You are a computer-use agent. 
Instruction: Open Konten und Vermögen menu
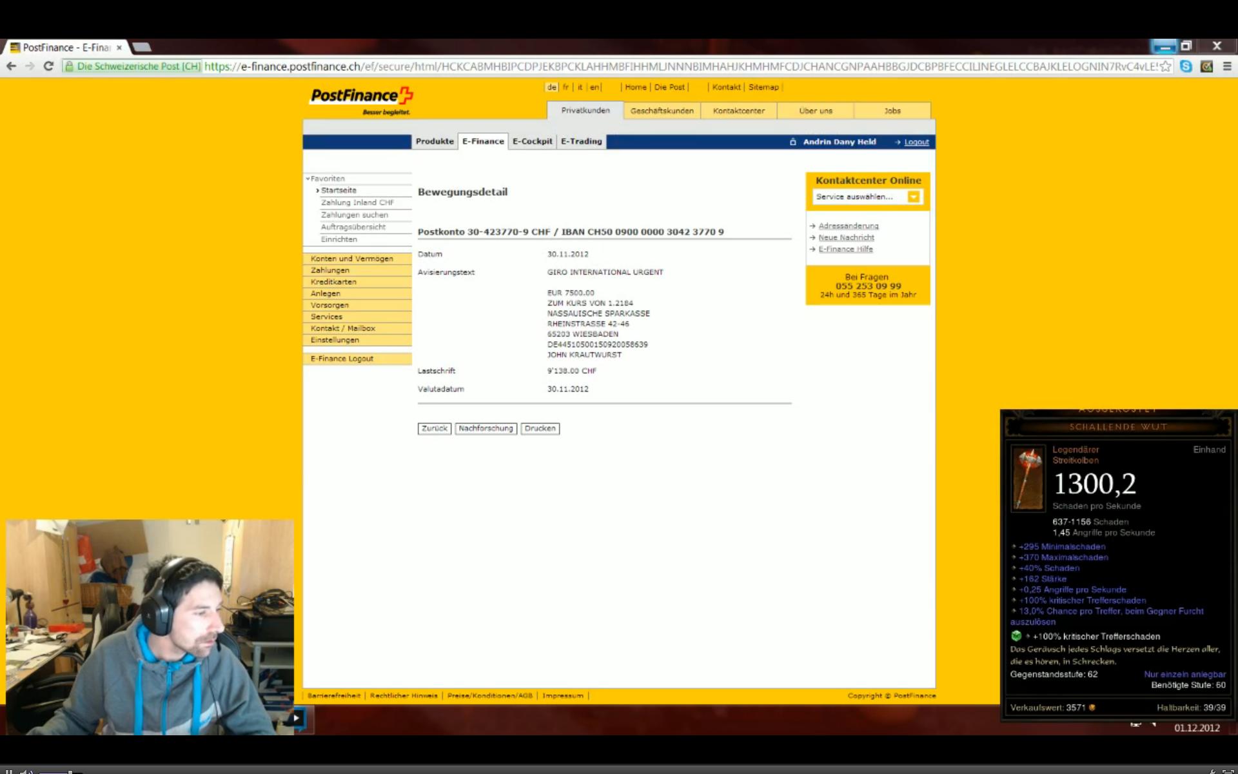[x=357, y=259]
